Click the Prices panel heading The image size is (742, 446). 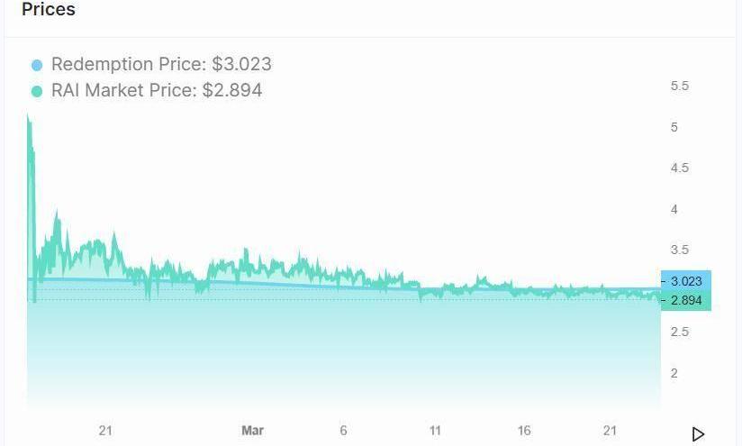pyautogui.click(x=49, y=10)
